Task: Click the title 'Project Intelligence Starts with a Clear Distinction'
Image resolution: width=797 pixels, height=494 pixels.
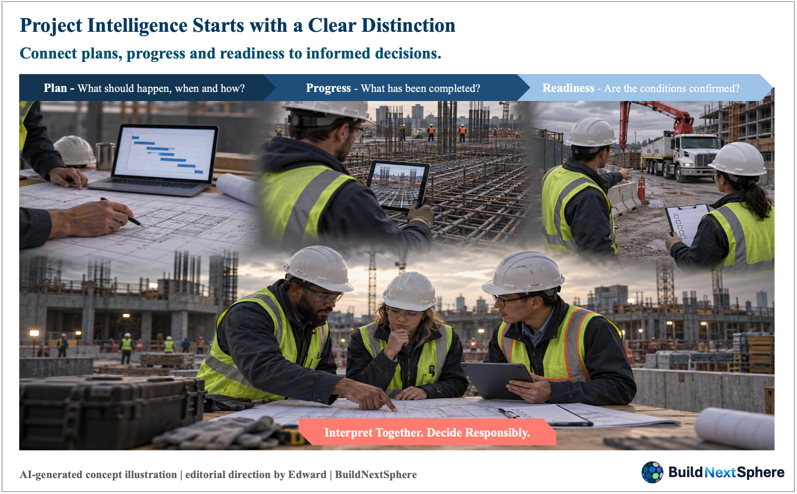Action: pos(237,25)
